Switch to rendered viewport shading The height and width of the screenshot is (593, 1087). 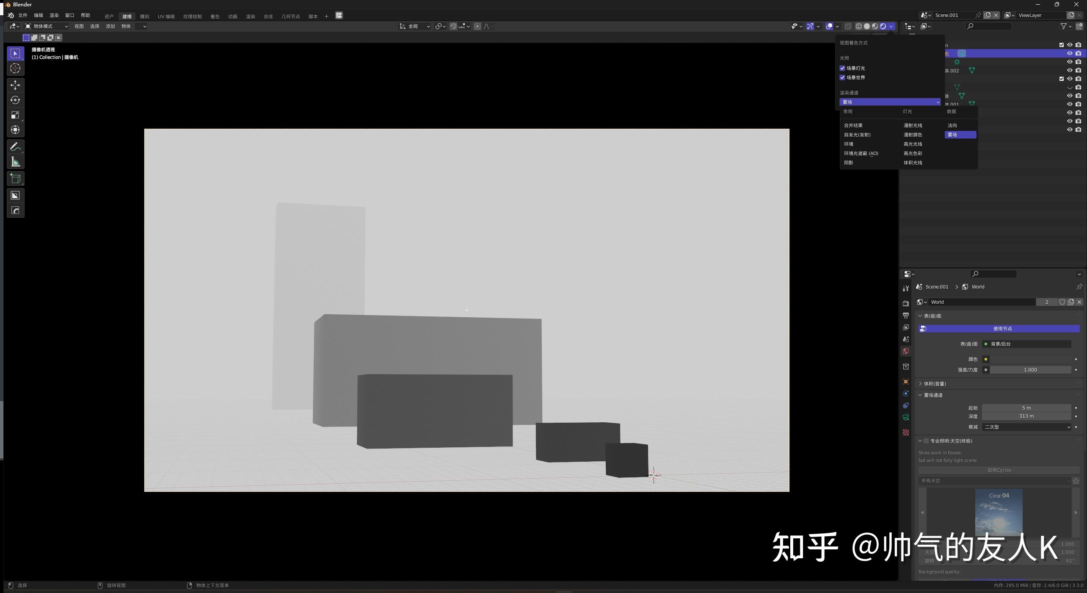tap(883, 26)
